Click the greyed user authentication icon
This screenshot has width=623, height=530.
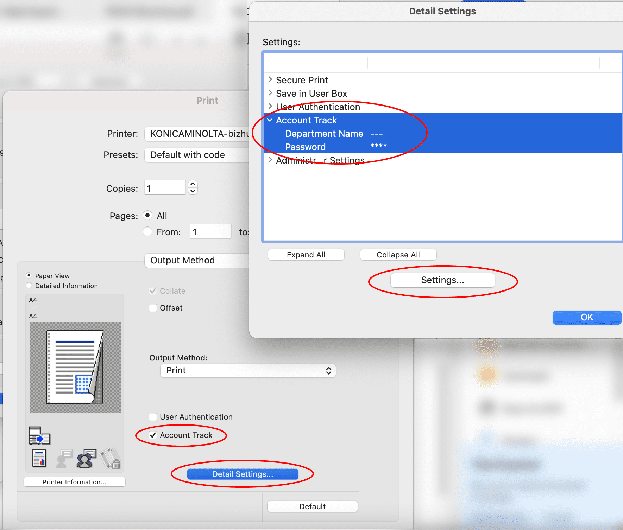pos(64,458)
